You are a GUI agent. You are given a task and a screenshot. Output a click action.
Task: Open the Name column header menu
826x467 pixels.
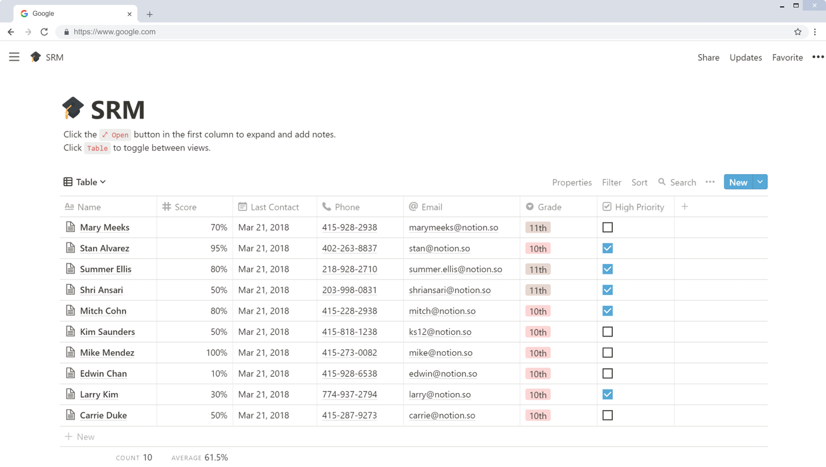[108, 207]
